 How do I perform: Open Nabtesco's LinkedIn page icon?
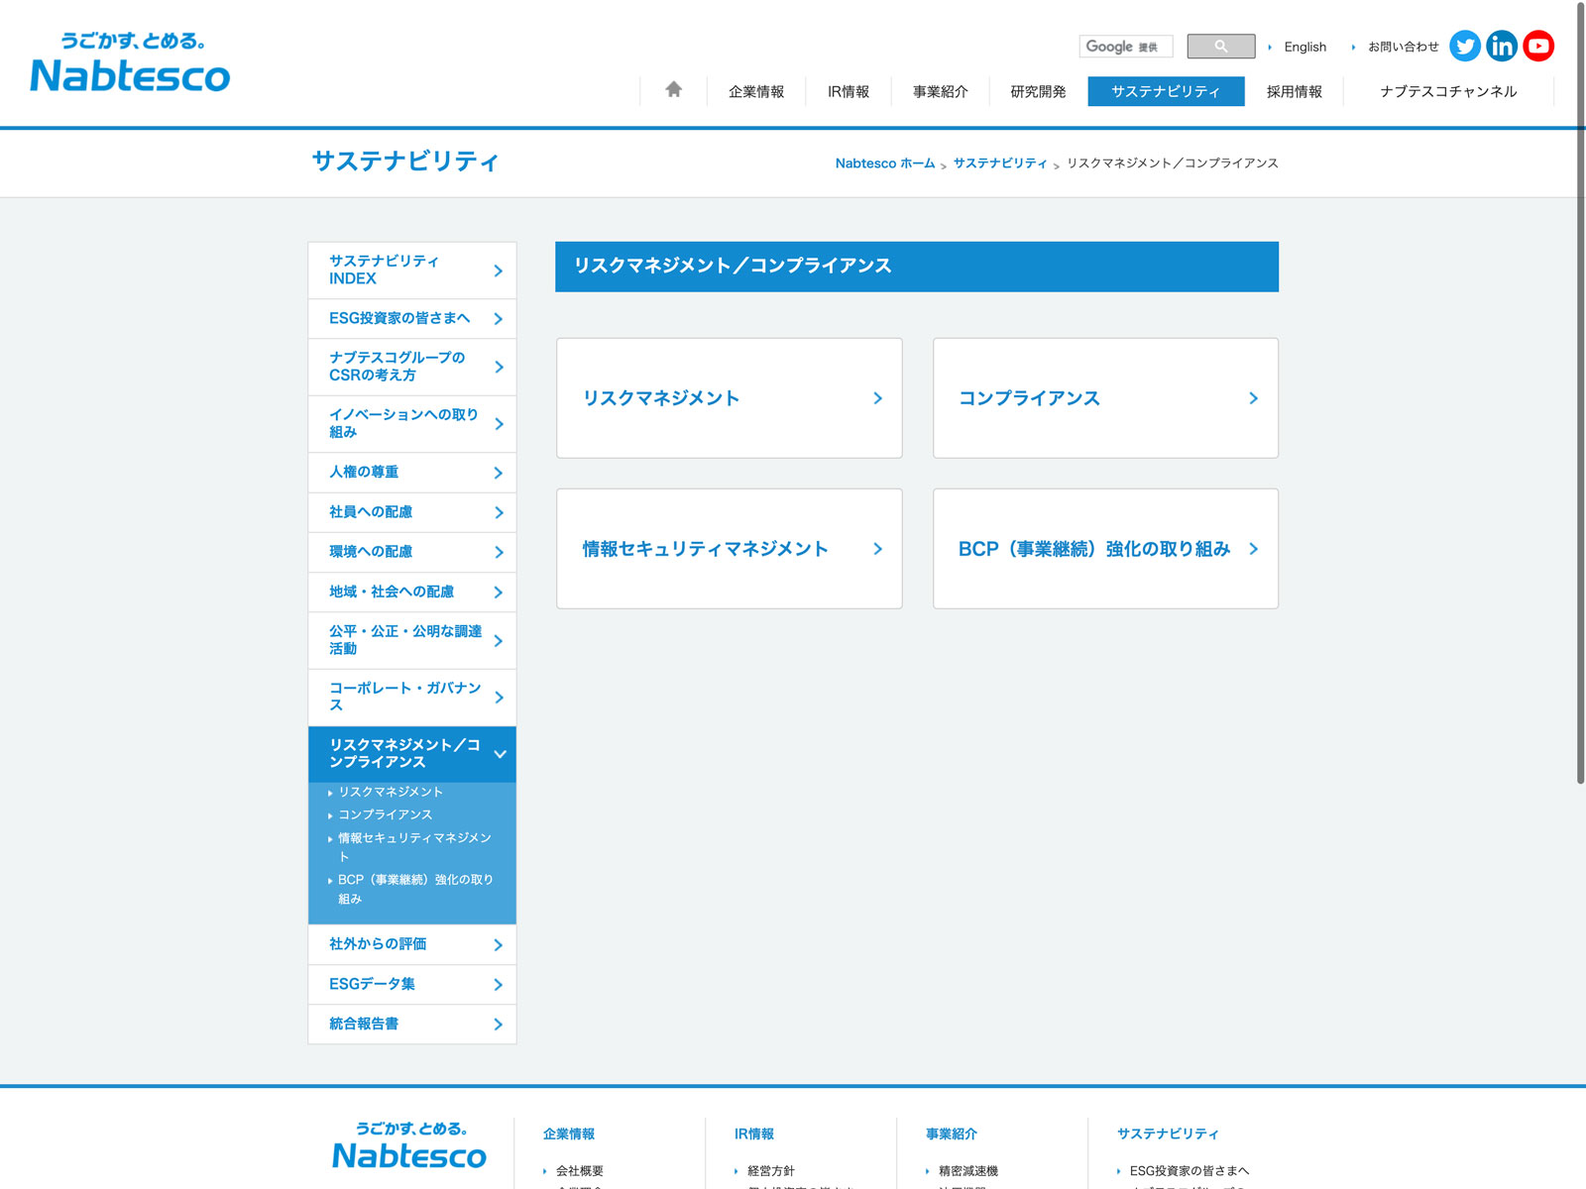click(x=1502, y=46)
